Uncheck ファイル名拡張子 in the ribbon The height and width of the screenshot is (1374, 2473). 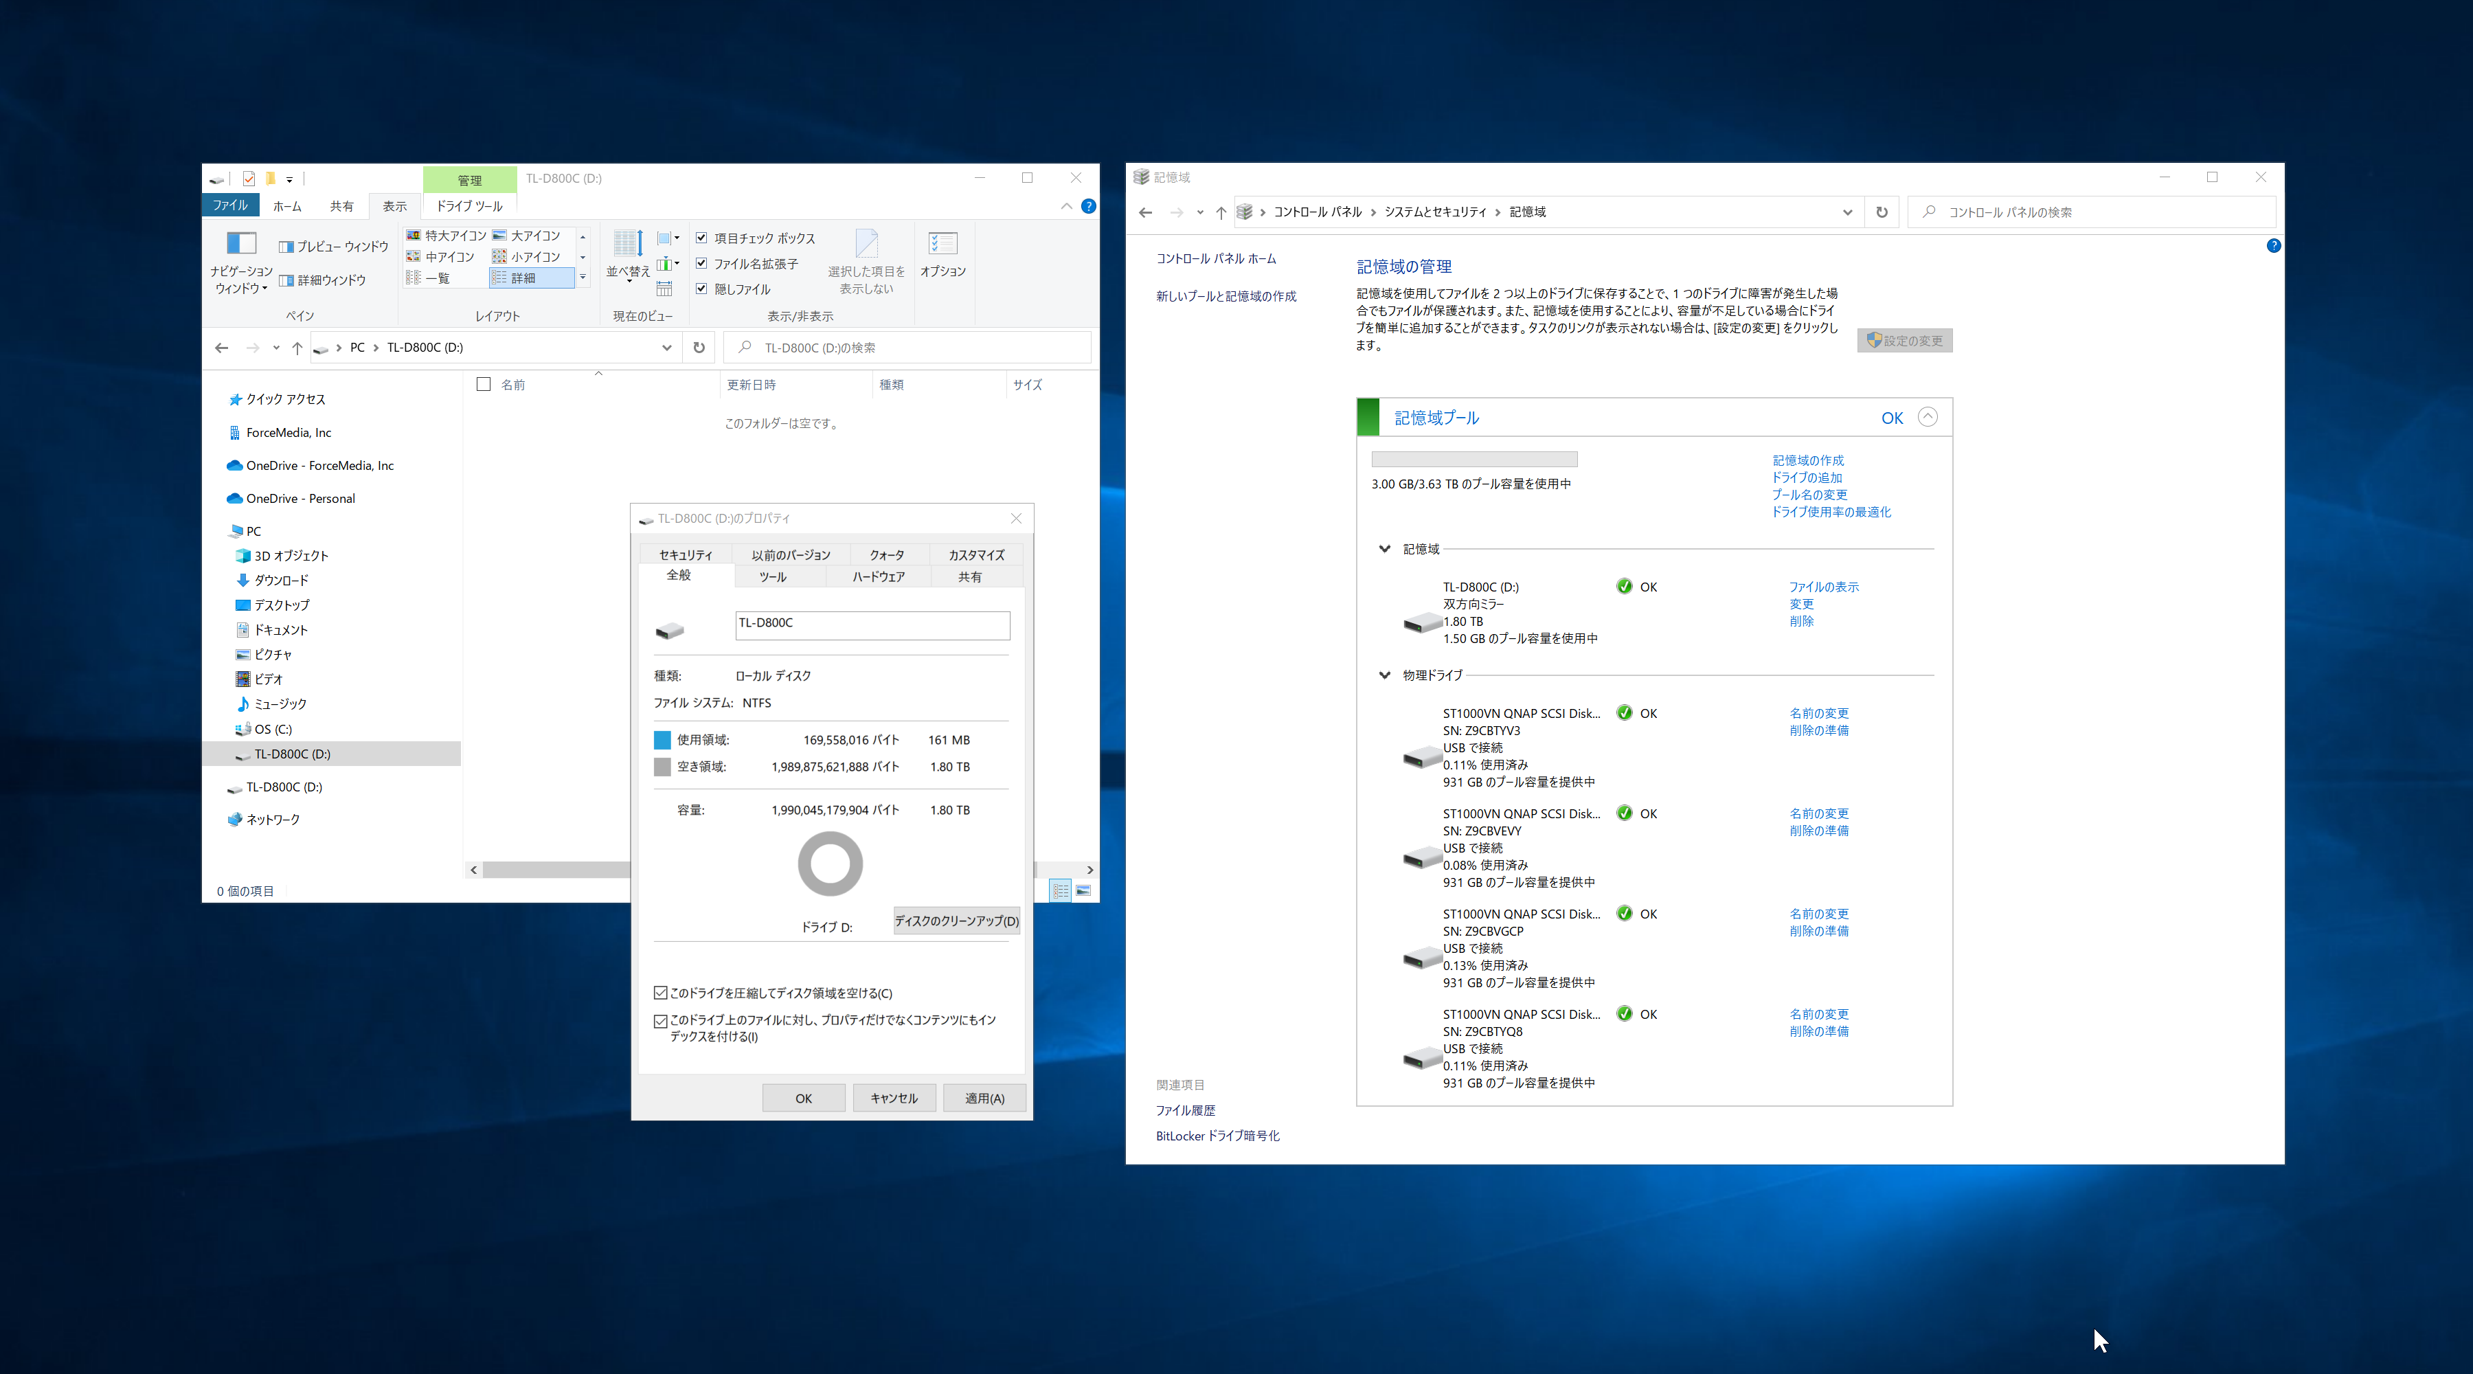[x=702, y=263]
